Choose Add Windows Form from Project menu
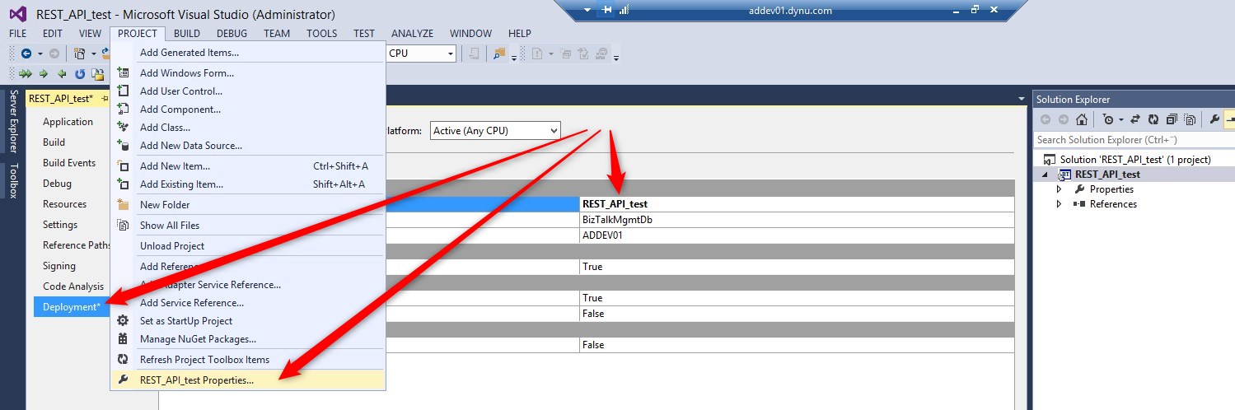The width and height of the screenshot is (1235, 410). pyautogui.click(x=248, y=73)
